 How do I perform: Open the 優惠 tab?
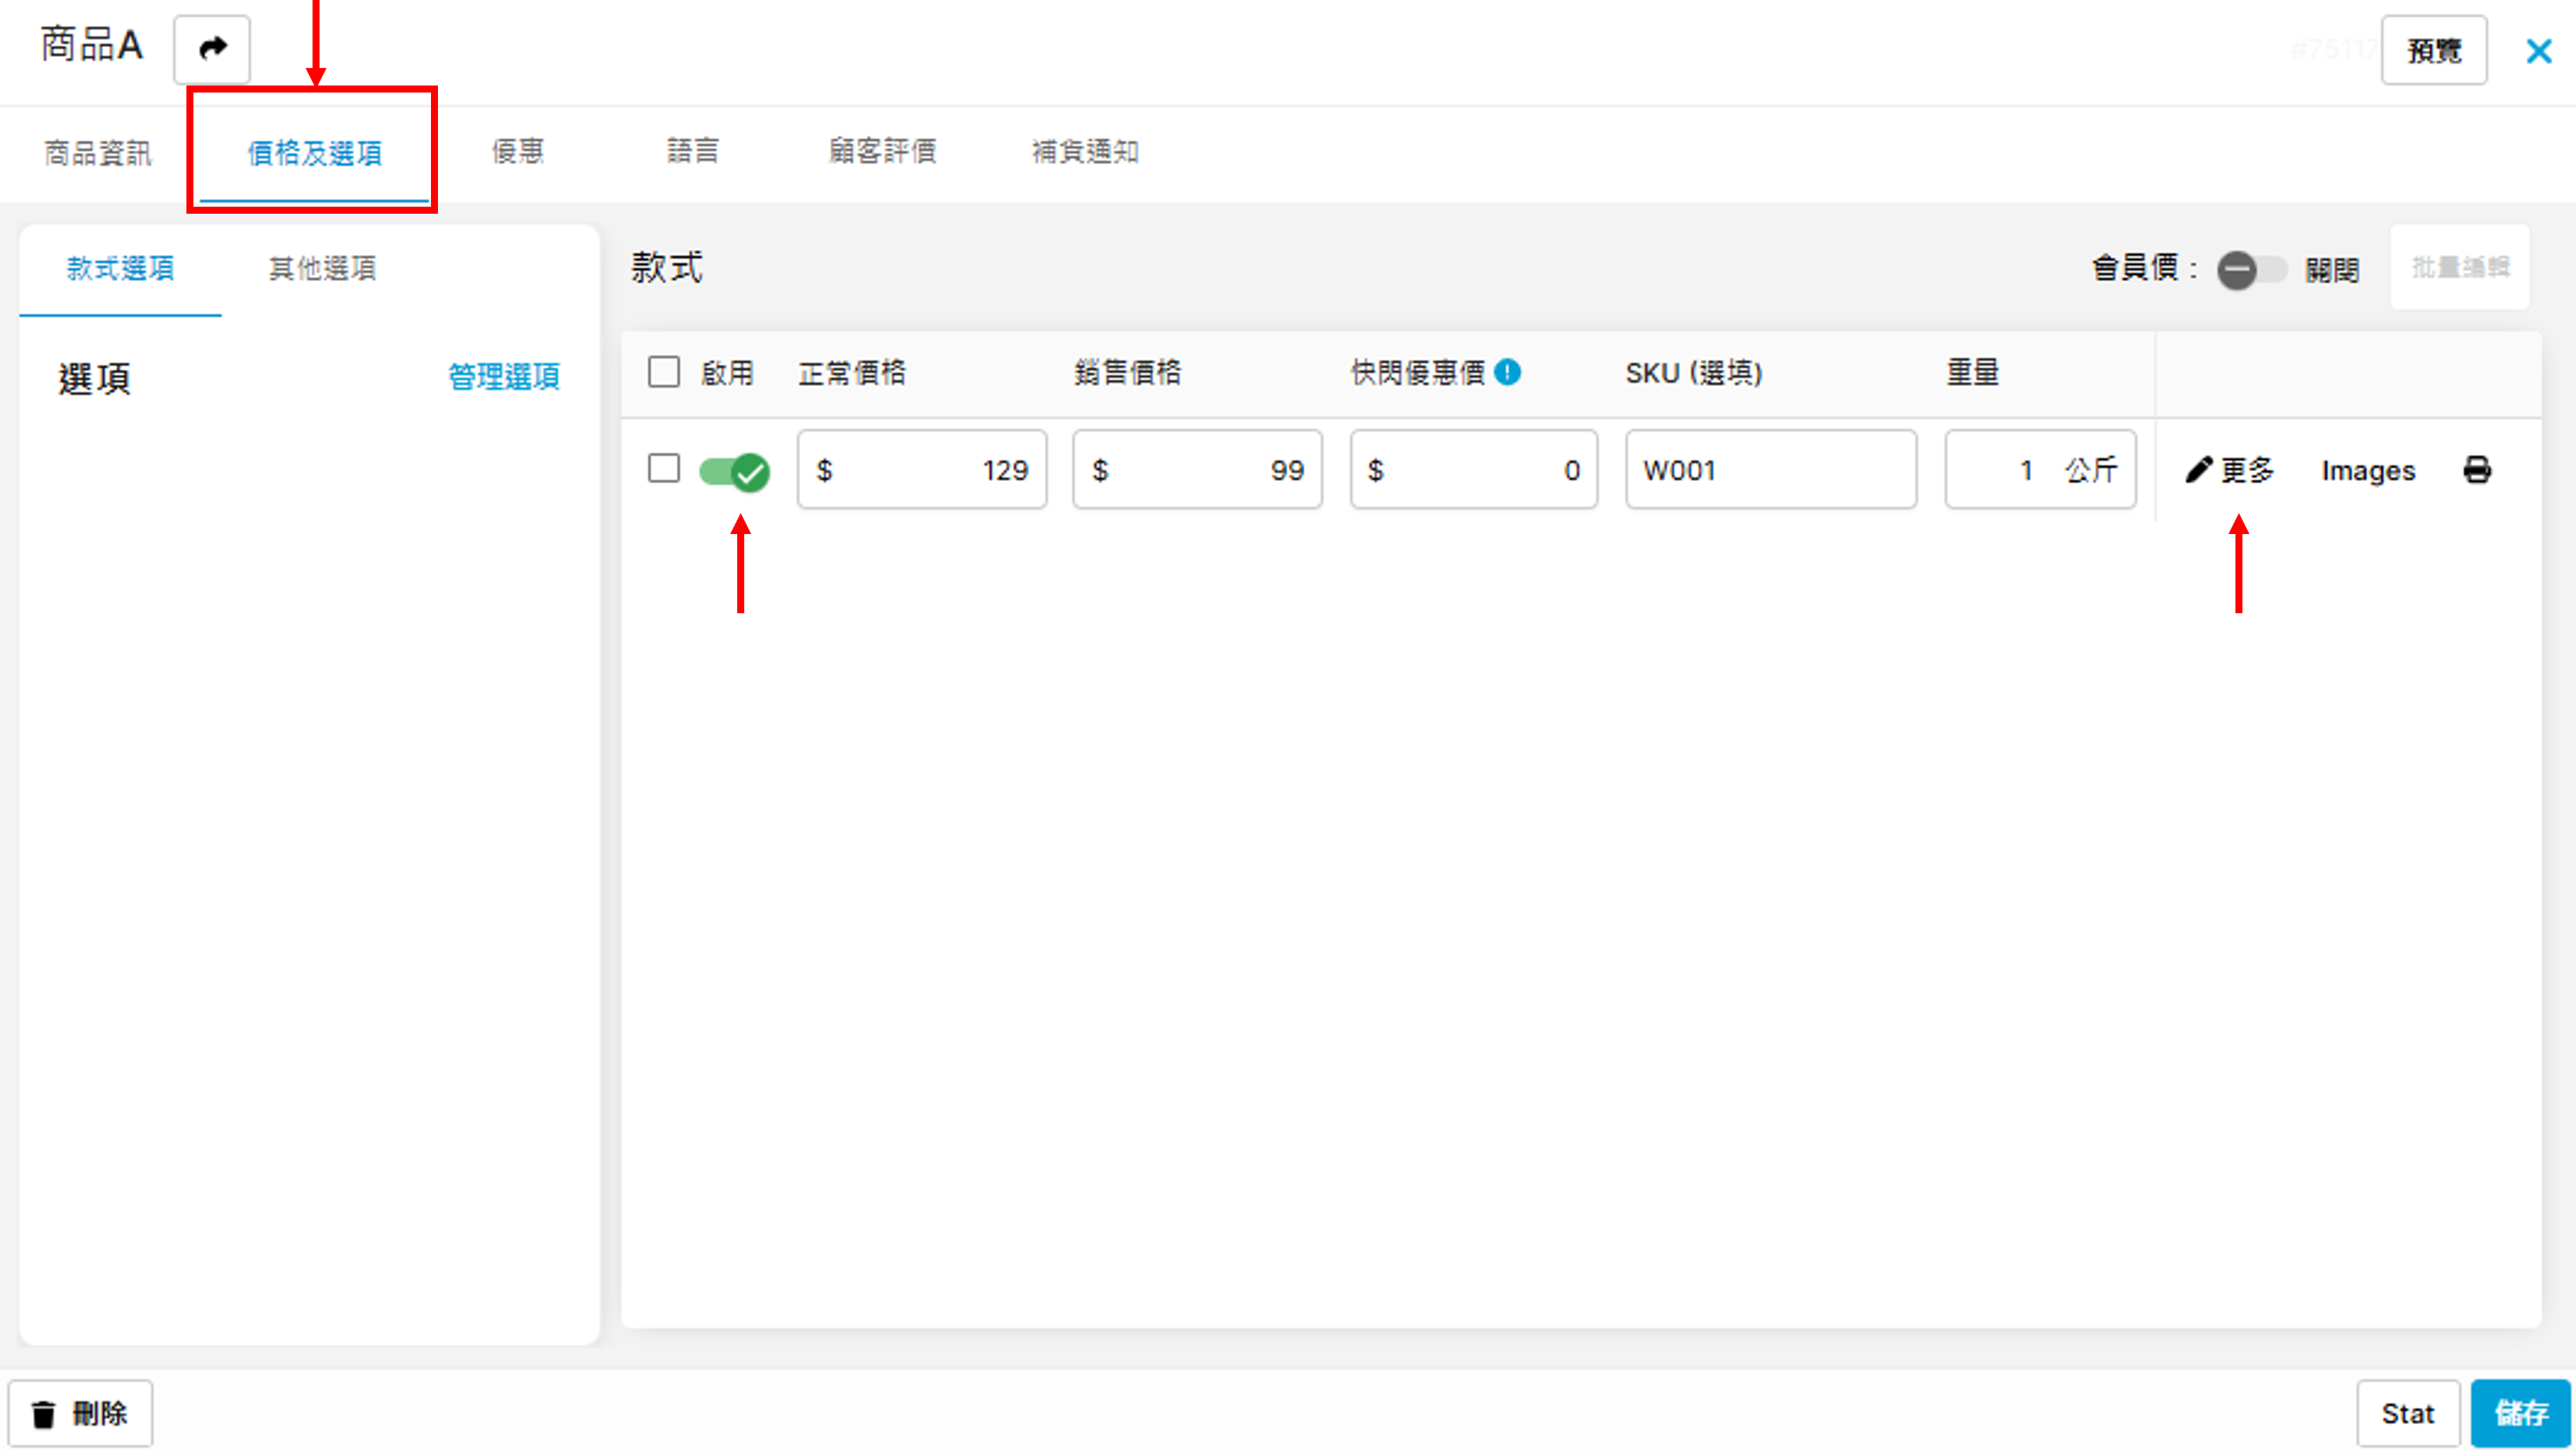point(517,152)
